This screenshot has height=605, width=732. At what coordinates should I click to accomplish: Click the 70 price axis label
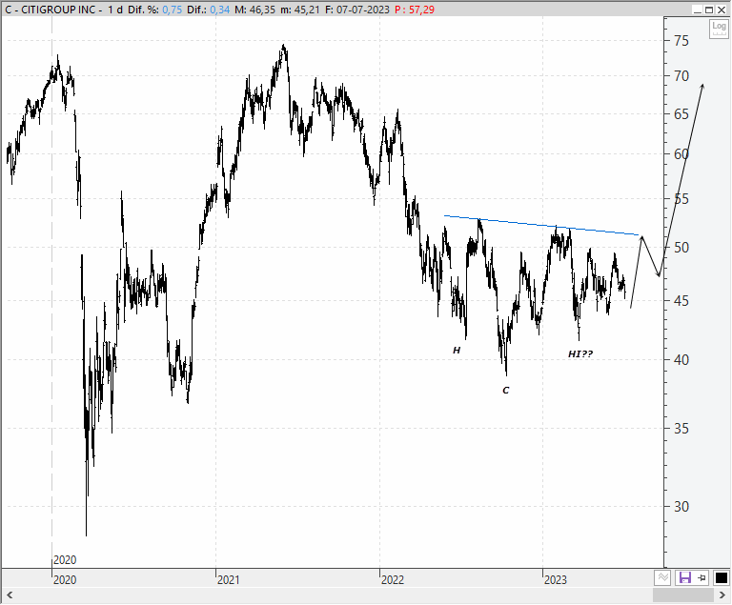point(681,76)
